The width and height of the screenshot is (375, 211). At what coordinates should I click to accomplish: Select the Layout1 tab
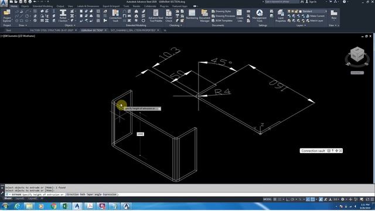pyautogui.click(x=19, y=199)
